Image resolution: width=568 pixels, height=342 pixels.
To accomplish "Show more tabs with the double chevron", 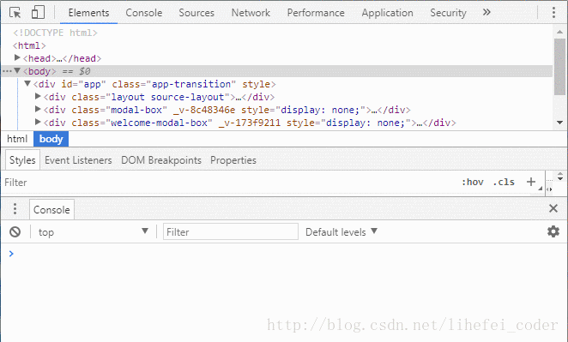I will coord(486,12).
